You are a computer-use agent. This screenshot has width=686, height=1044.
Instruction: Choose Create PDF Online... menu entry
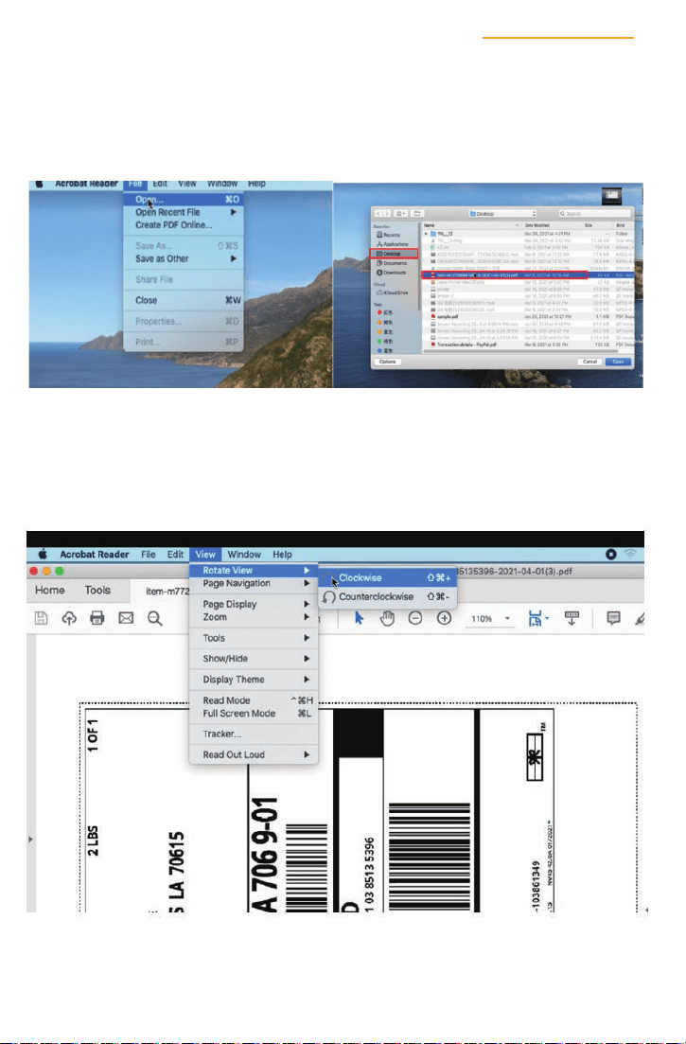tap(184, 225)
